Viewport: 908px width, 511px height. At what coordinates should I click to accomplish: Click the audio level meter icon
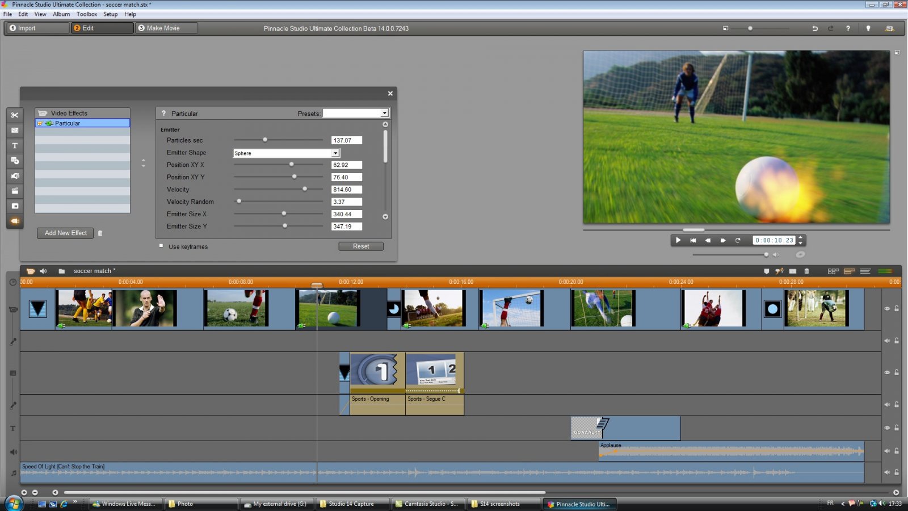(x=885, y=271)
